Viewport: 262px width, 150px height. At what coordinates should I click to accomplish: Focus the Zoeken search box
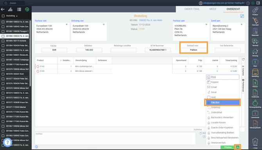point(14,3)
